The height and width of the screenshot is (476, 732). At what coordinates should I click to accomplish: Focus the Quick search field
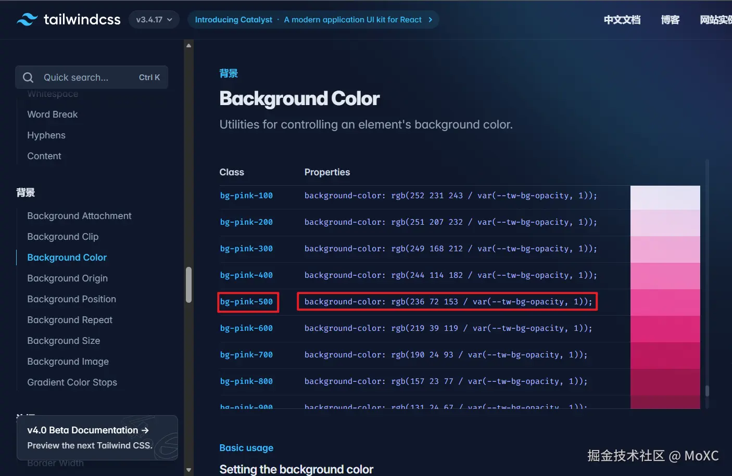point(92,78)
